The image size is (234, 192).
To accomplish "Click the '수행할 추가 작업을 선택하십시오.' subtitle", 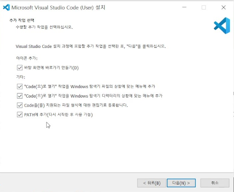I will pyautogui.click(x=44, y=27).
